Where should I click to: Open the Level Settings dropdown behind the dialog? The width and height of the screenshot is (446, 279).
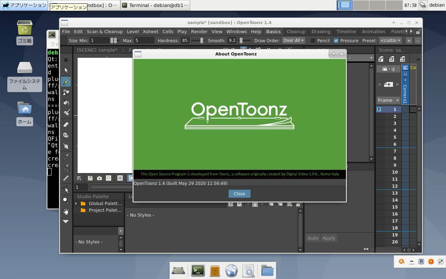tap(361, 58)
